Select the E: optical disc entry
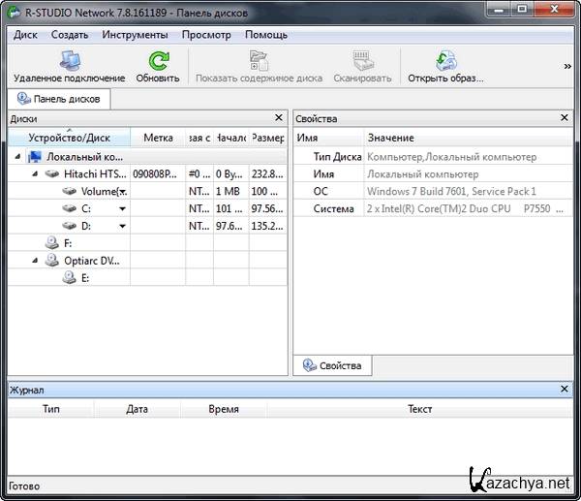 coord(70,277)
